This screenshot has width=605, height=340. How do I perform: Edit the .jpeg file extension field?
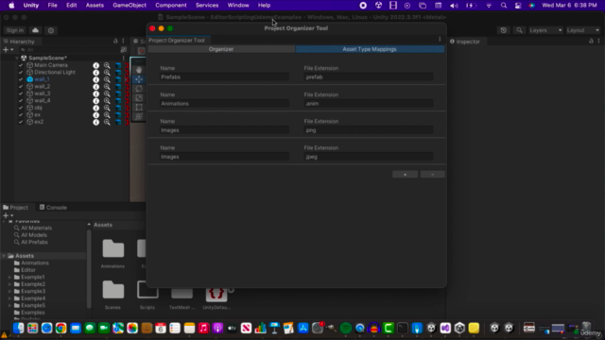click(x=369, y=157)
